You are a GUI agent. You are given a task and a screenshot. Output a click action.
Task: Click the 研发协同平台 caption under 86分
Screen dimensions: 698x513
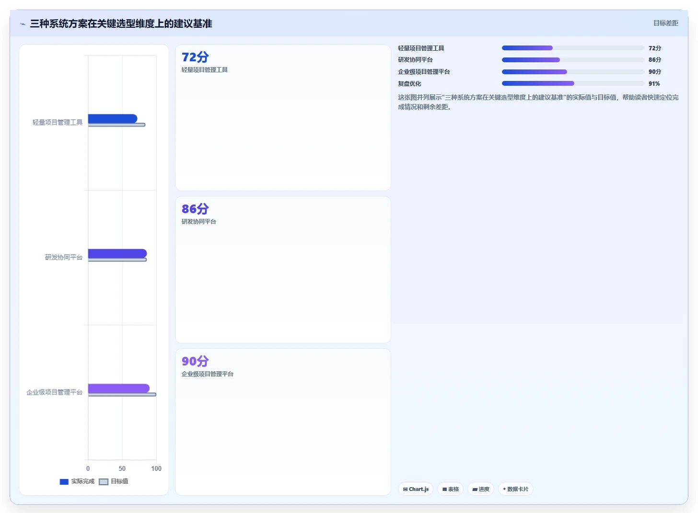[199, 222]
